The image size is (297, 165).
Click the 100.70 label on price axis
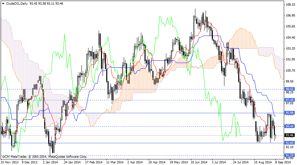290,70
